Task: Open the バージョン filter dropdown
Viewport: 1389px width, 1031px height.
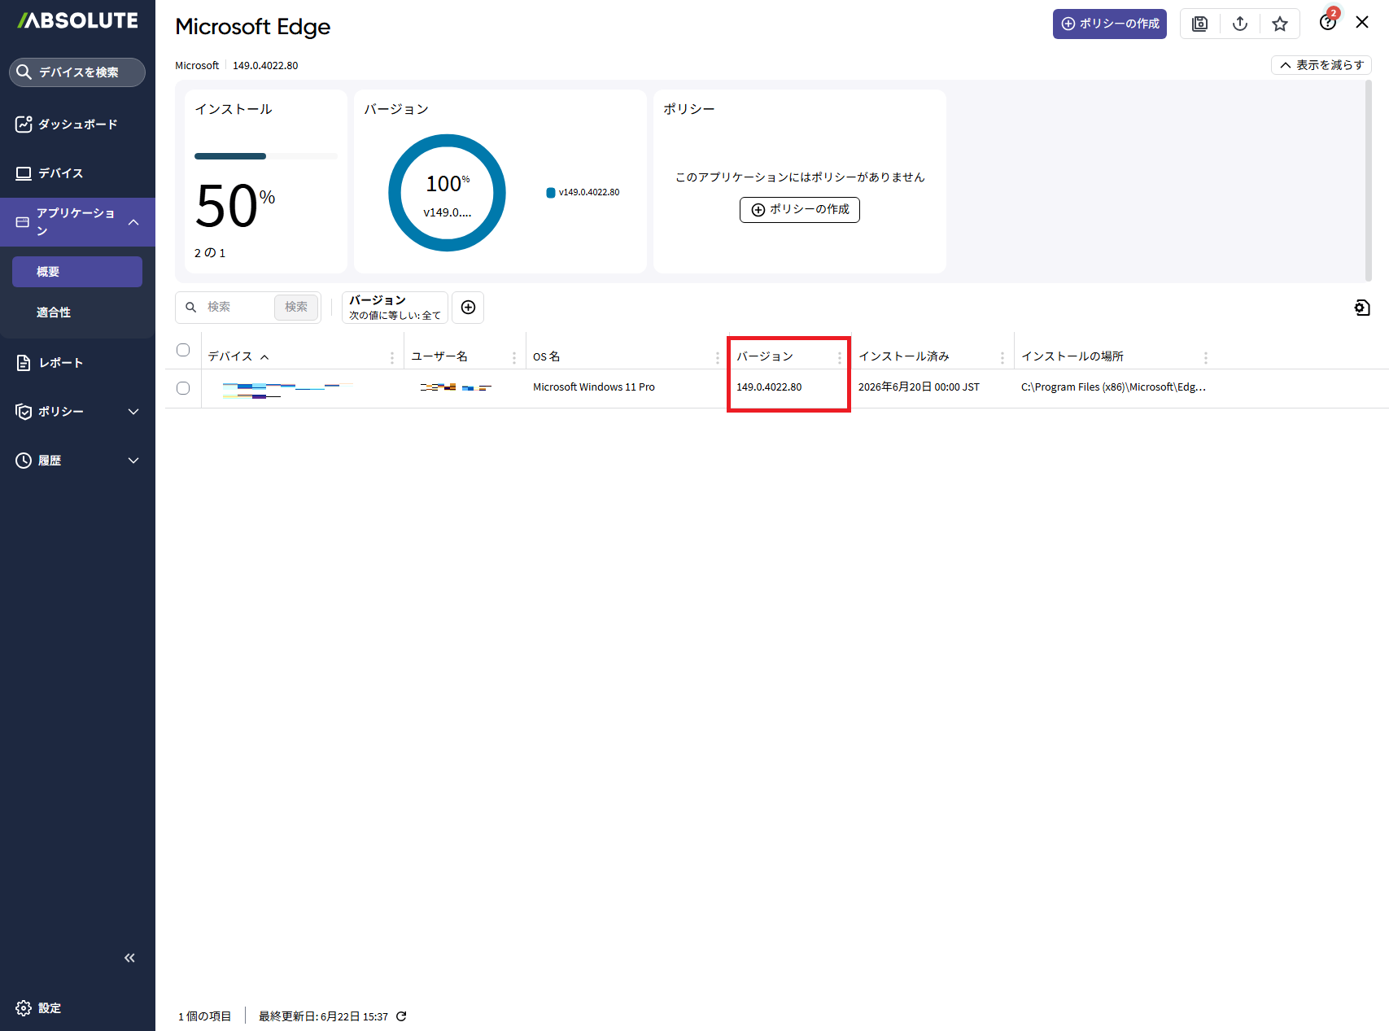Action: (395, 308)
